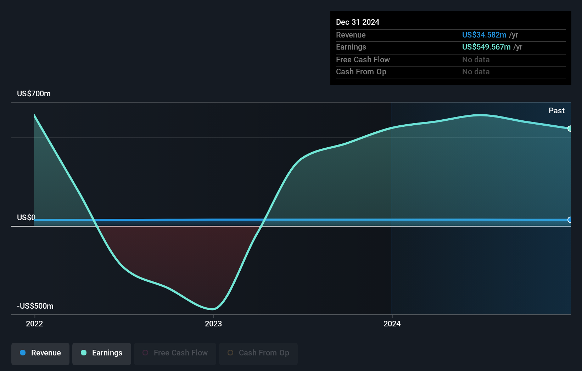Select the 2023 x-axis label
The width and height of the screenshot is (582, 371).
tap(213, 324)
